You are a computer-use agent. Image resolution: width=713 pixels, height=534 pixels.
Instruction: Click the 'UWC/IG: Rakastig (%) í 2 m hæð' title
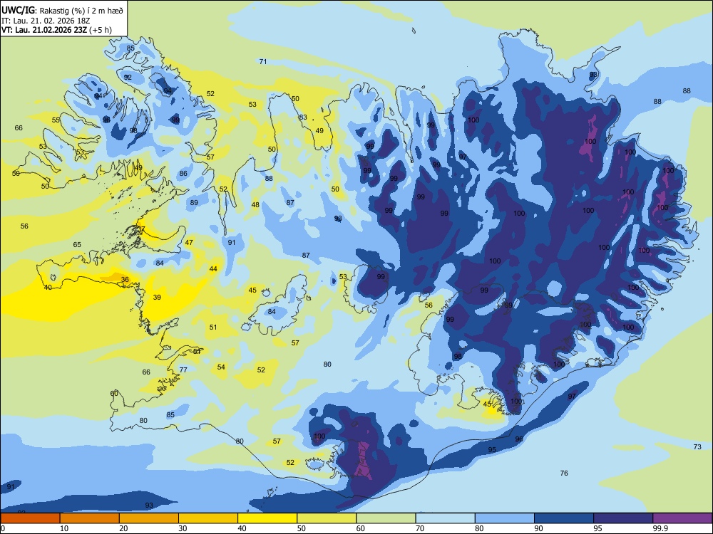[62, 11]
